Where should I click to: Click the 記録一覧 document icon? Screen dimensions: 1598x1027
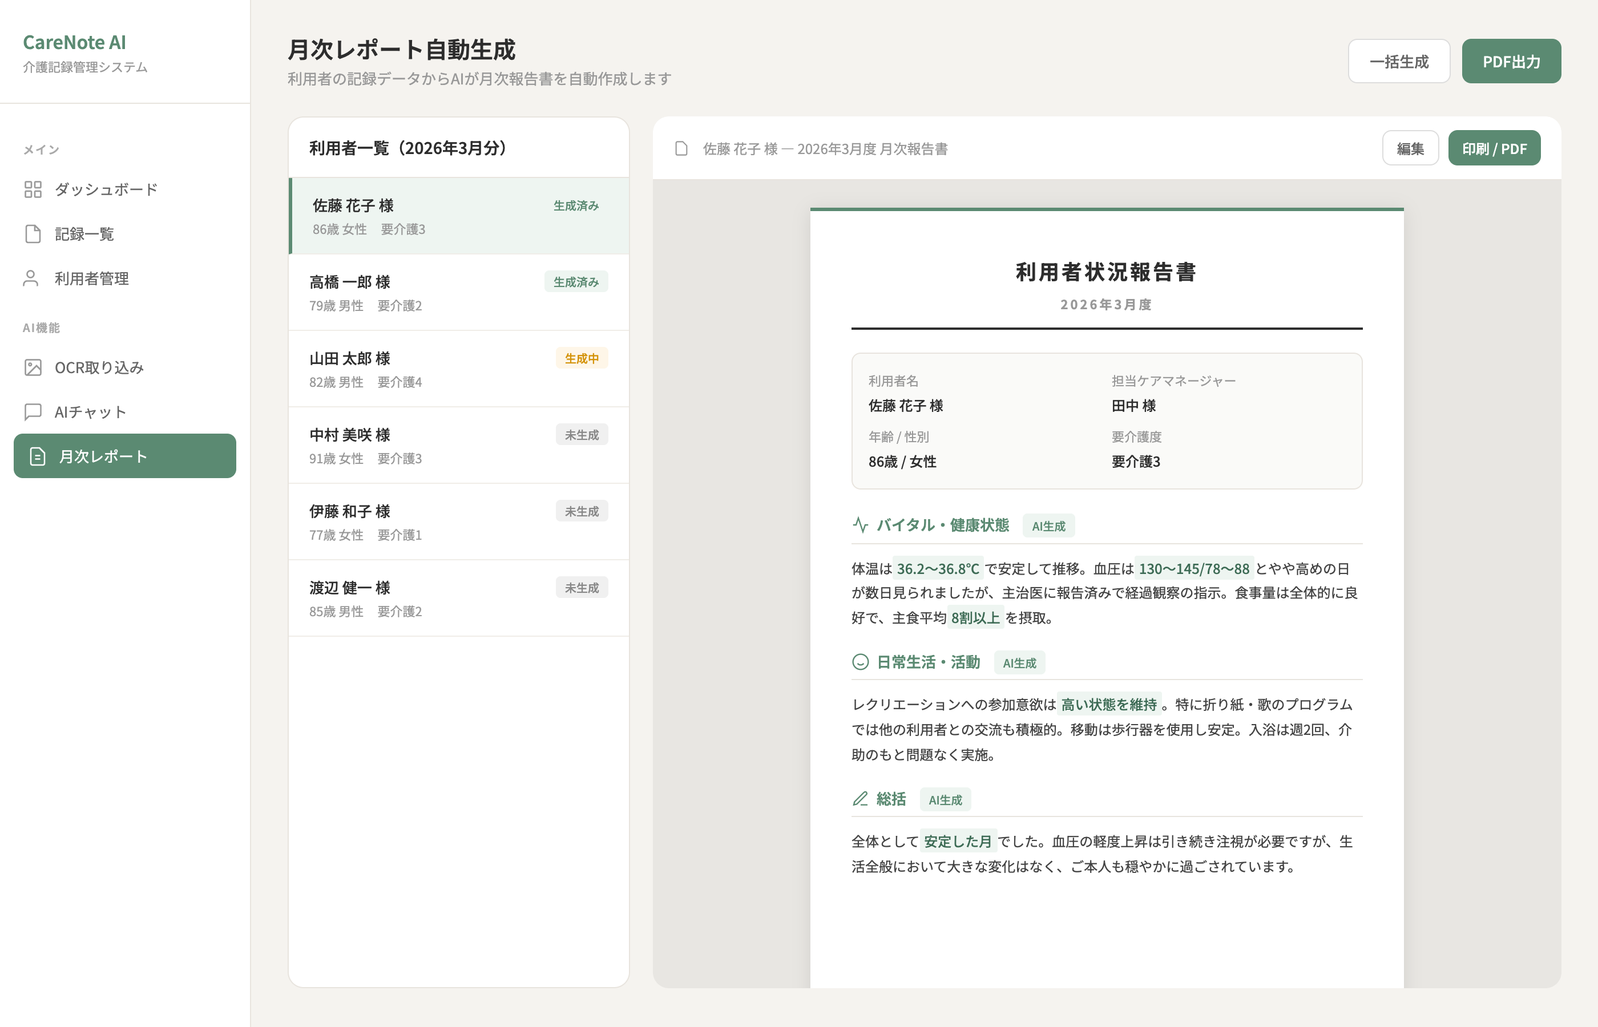[33, 234]
